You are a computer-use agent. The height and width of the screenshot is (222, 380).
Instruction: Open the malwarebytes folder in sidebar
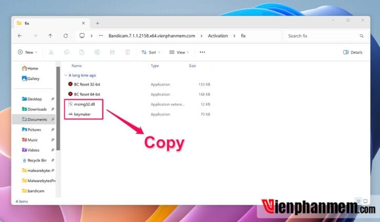pos(36,171)
